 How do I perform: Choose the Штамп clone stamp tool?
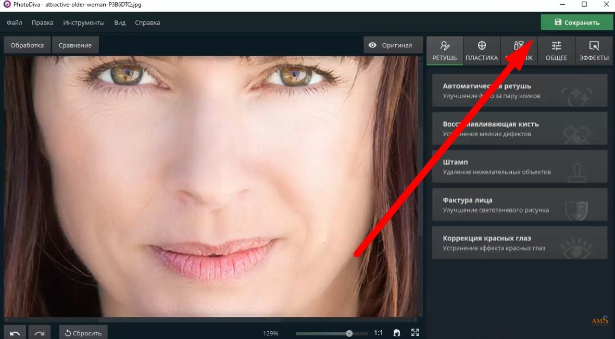pyautogui.click(x=520, y=166)
